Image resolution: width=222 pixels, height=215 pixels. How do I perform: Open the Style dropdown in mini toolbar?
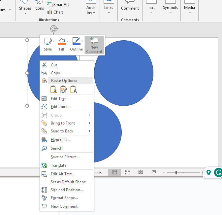point(48,42)
